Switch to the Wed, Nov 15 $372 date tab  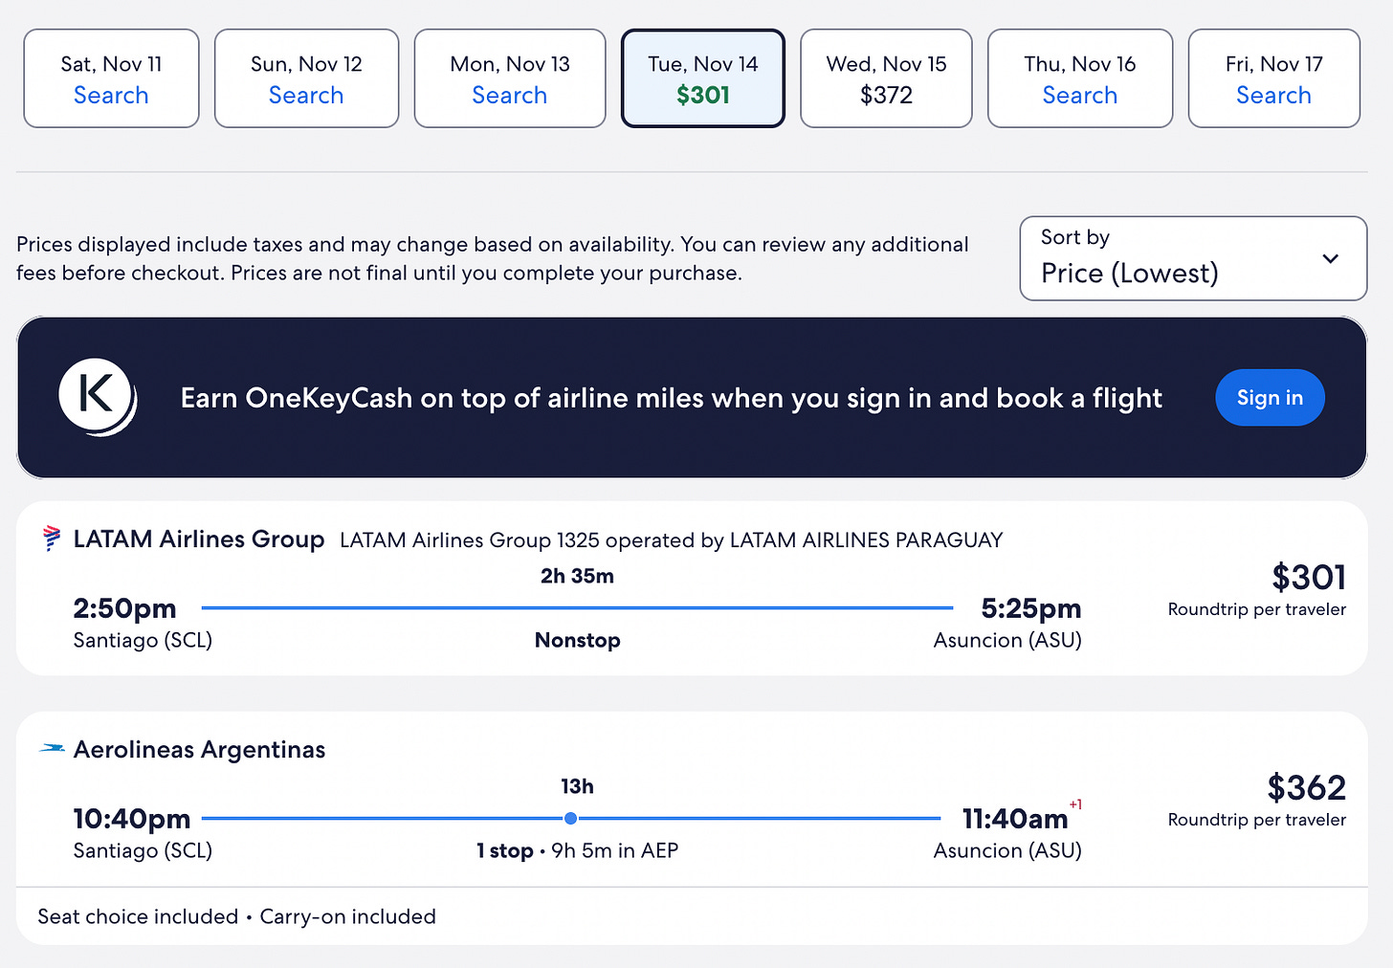click(886, 78)
